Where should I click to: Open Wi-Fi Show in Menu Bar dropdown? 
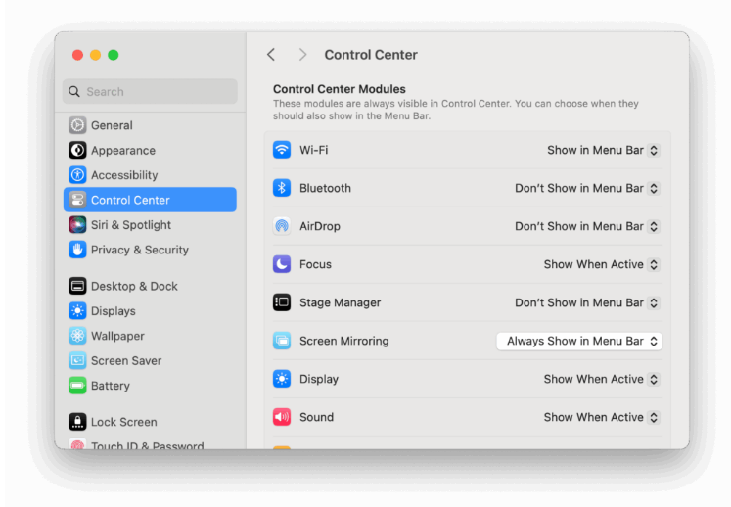click(x=603, y=150)
